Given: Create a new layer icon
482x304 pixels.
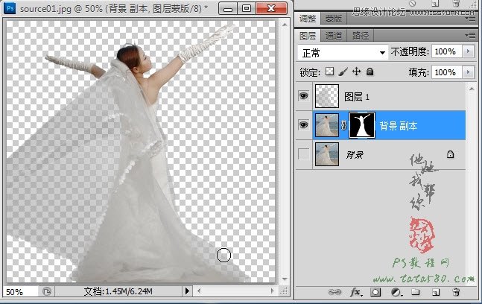Looking at the screenshot, I should pos(436,292).
